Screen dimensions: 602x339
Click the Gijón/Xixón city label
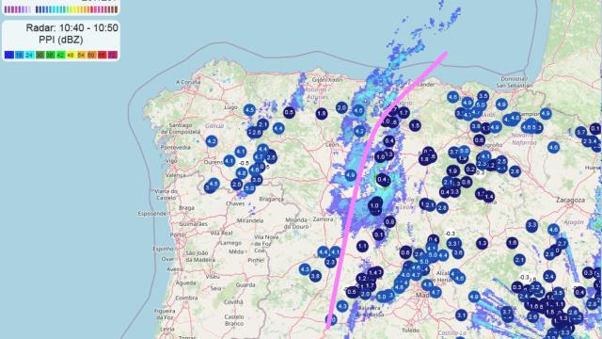[x=327, y=80]
